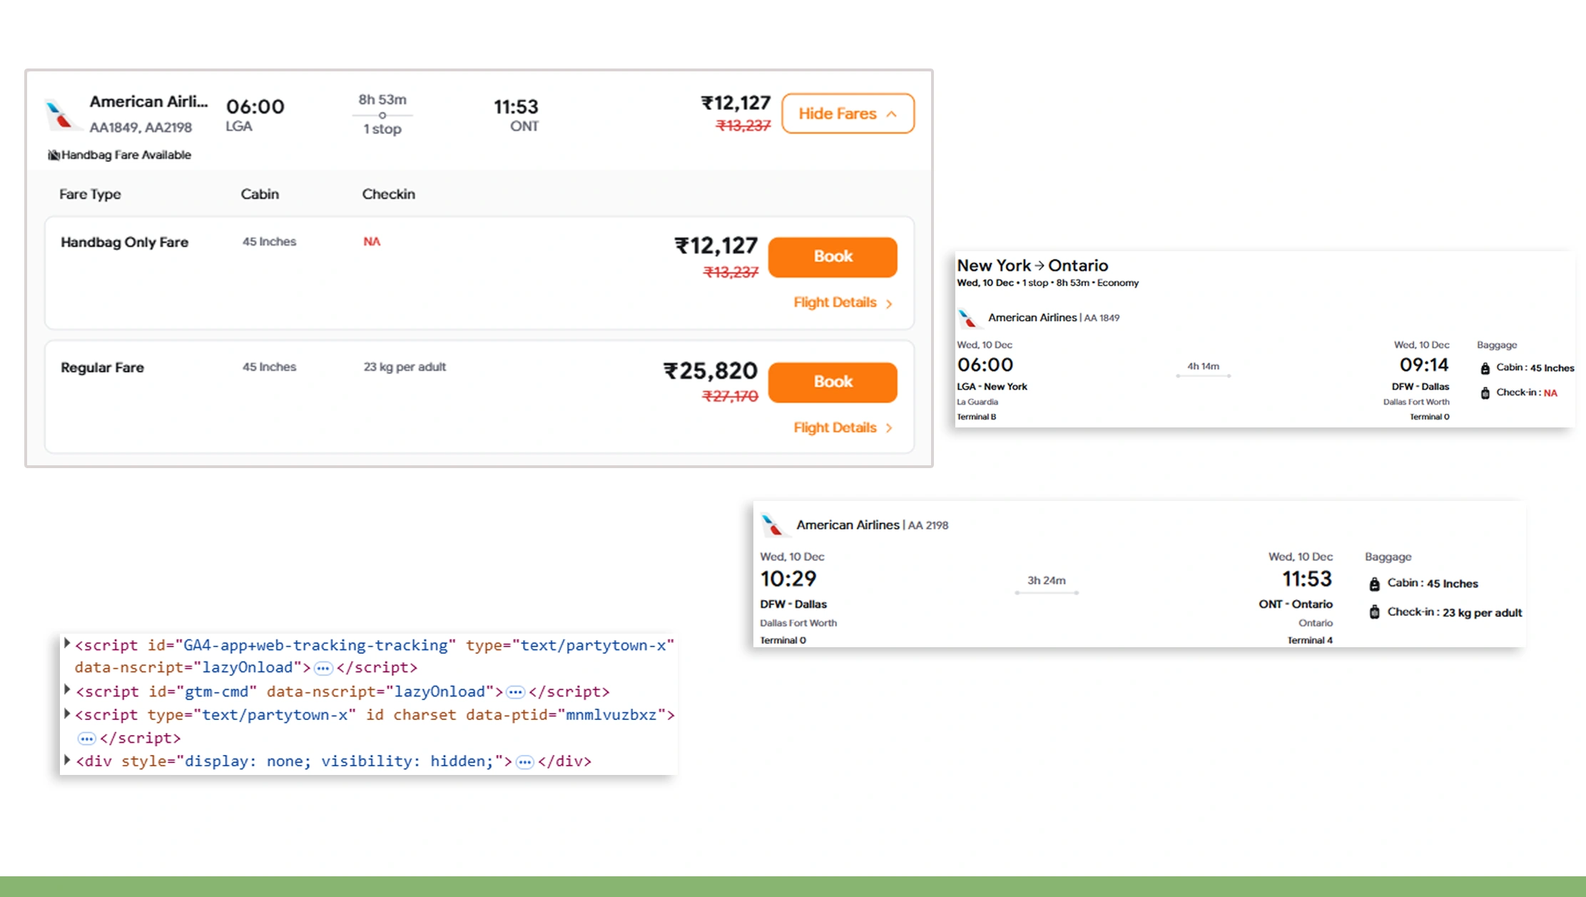The height and width of the screenshot is (897, 1586).
Task: Select the check-in icon showing 23 kg per adult
Action: 1374,612
